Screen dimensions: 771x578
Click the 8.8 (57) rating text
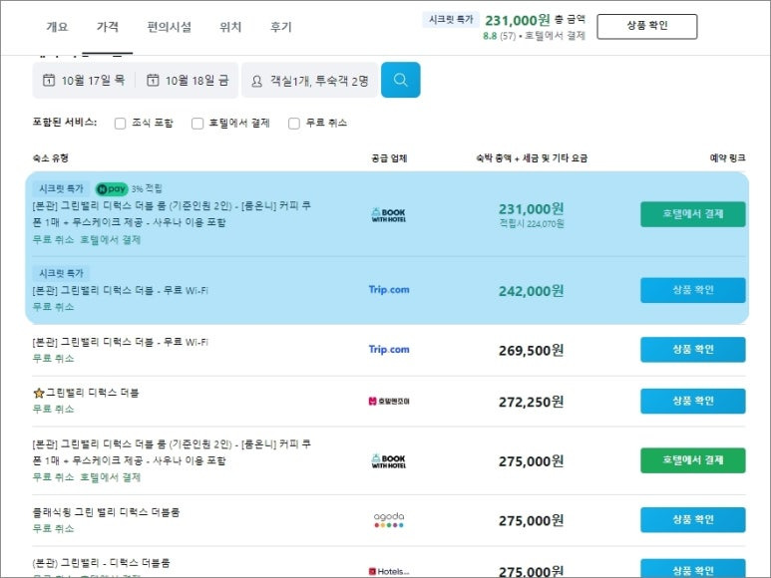click(x=499, y=36)
